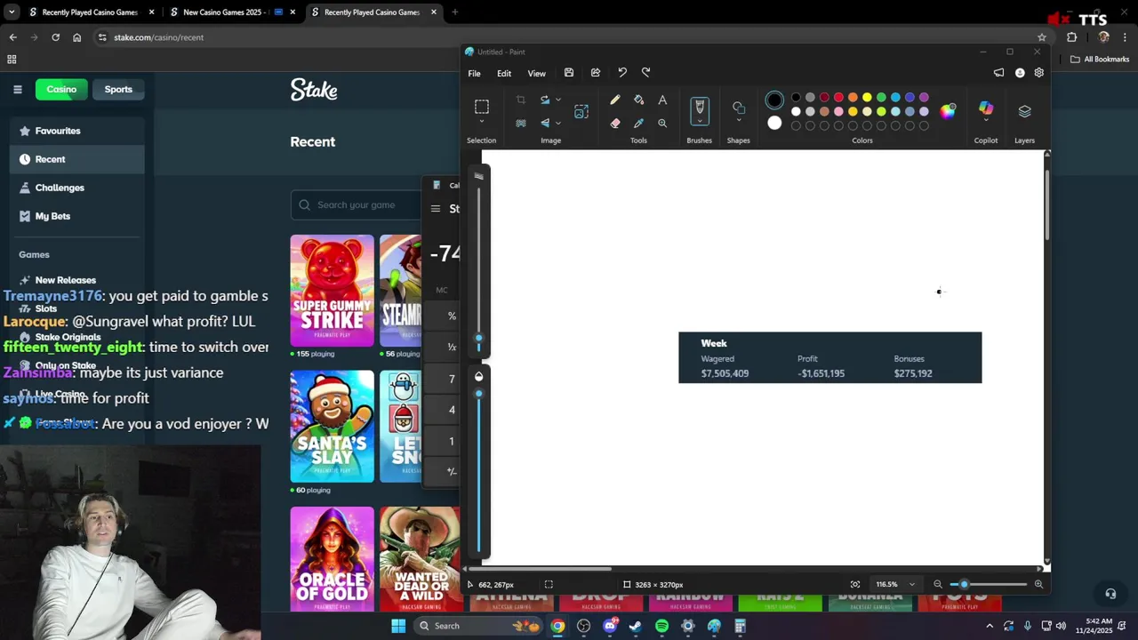Click the Copilot icon in Paint
Screen dimensions: 1138x640
click(986, 108)
